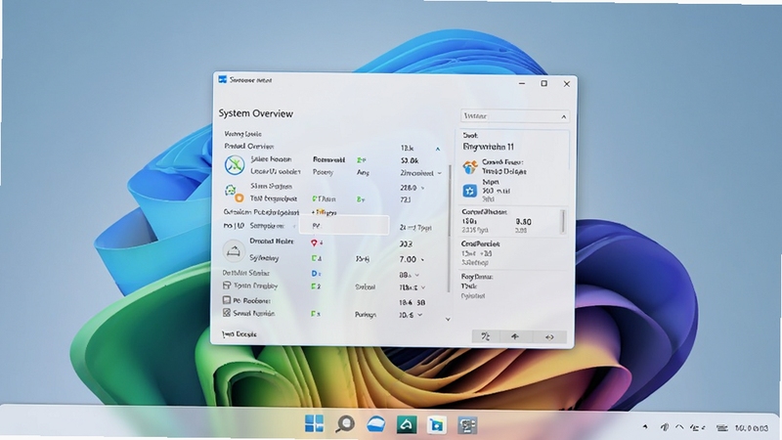
Task: Open the round green-and-blue X icon
Action: (234, 165)
